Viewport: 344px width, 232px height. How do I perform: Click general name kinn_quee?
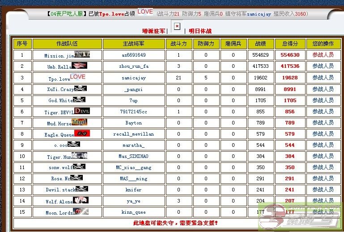[x=134, y=212]
